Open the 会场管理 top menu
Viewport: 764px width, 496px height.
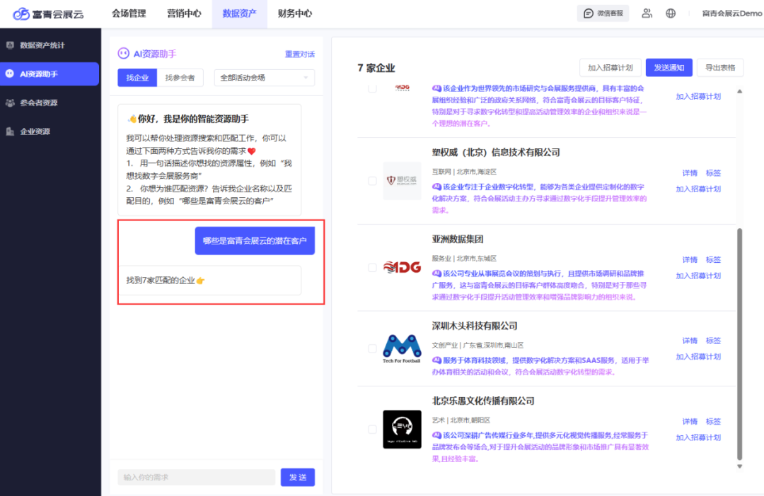pyautogui.click(x=129, y=13)
